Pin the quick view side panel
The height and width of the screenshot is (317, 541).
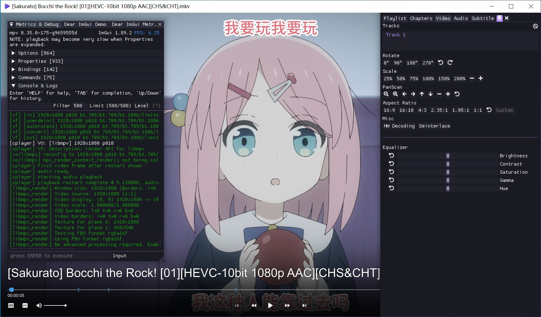[x=499, y=18]
